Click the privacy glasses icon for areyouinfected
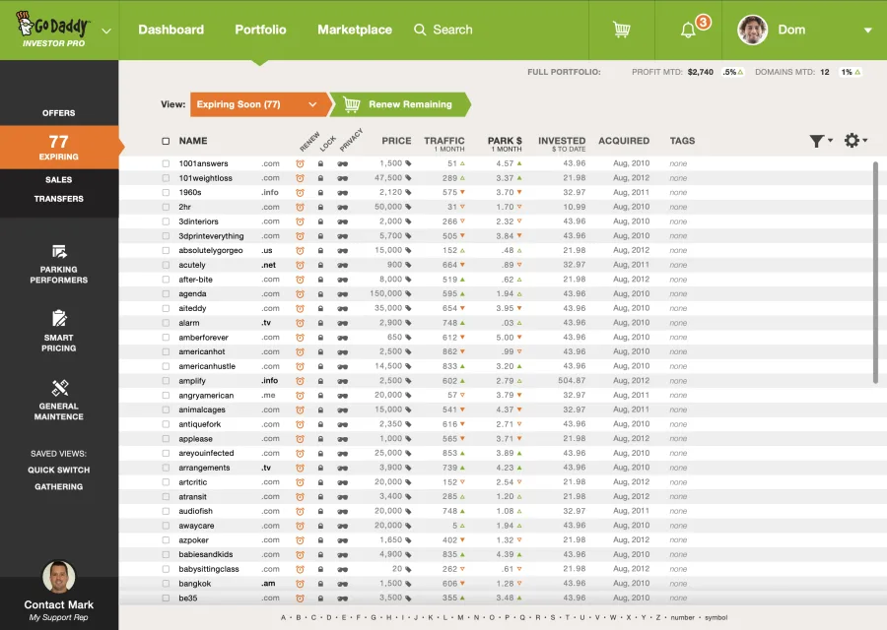 click(x=342, y=454)
